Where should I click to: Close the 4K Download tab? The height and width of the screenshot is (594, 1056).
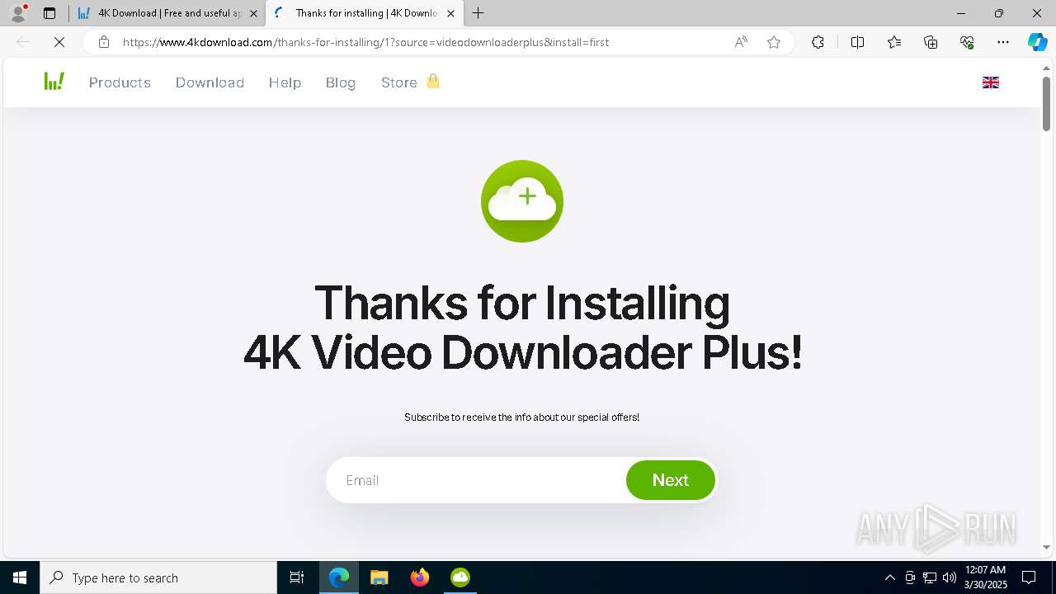click(253, 13)
